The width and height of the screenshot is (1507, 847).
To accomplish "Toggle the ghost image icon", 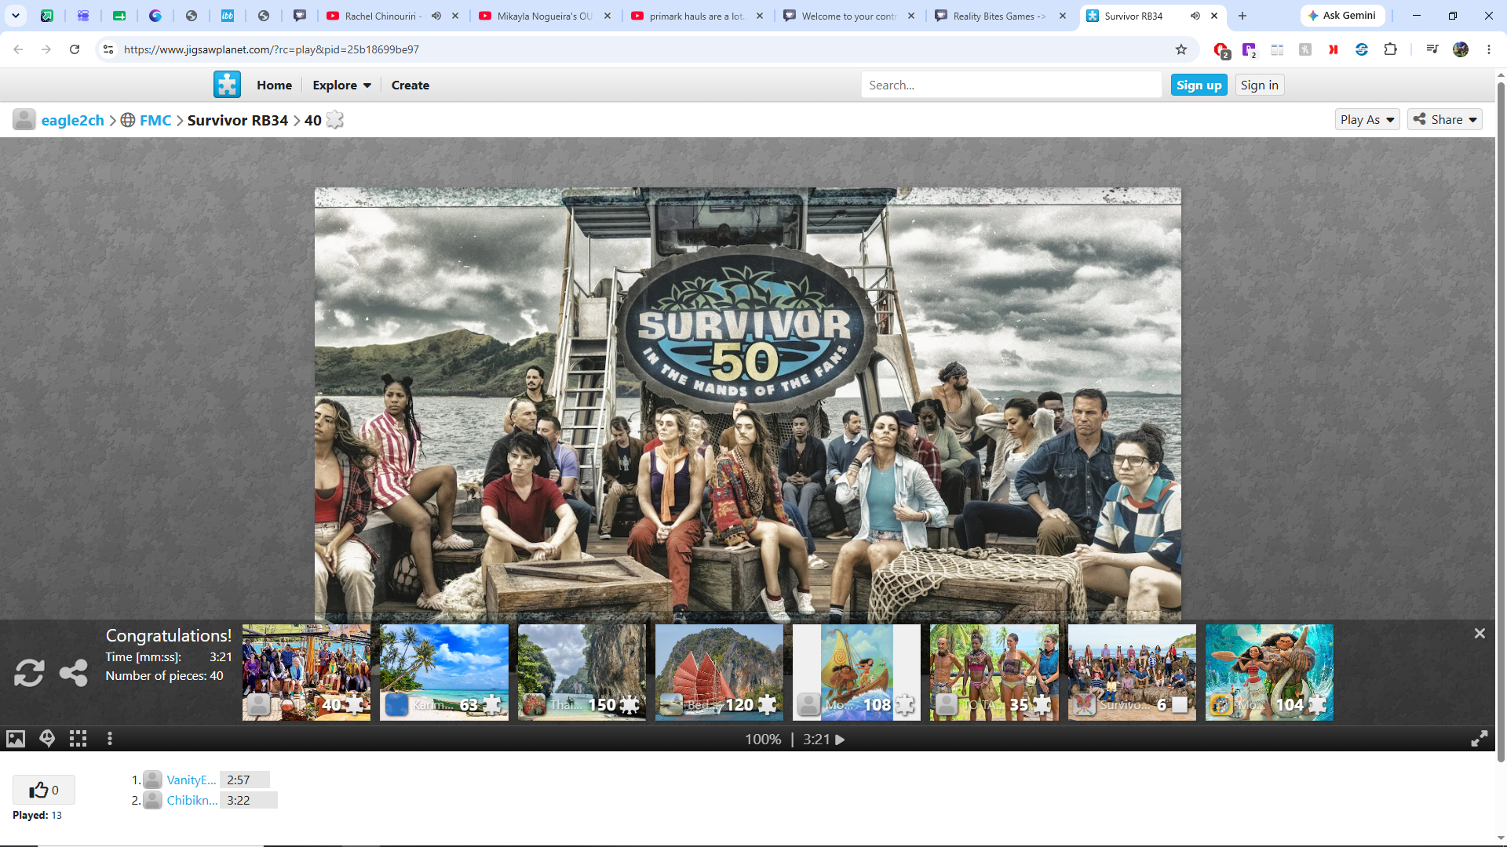I will pyautogui.click(x=47, y=739).
